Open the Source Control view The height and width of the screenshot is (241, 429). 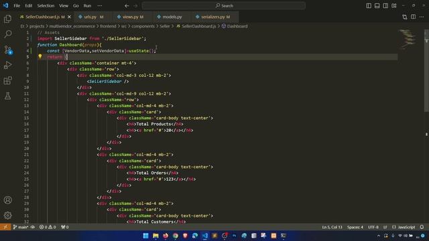coord(7,50)
